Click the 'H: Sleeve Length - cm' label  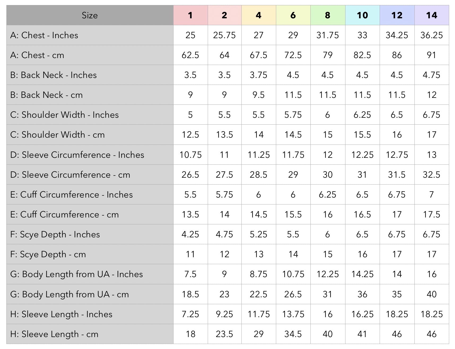54,334
